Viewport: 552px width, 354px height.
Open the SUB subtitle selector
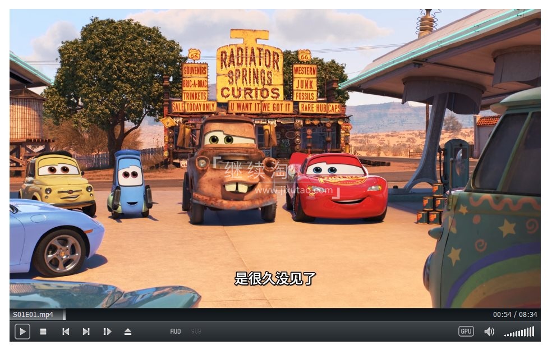tap(196, 332)
